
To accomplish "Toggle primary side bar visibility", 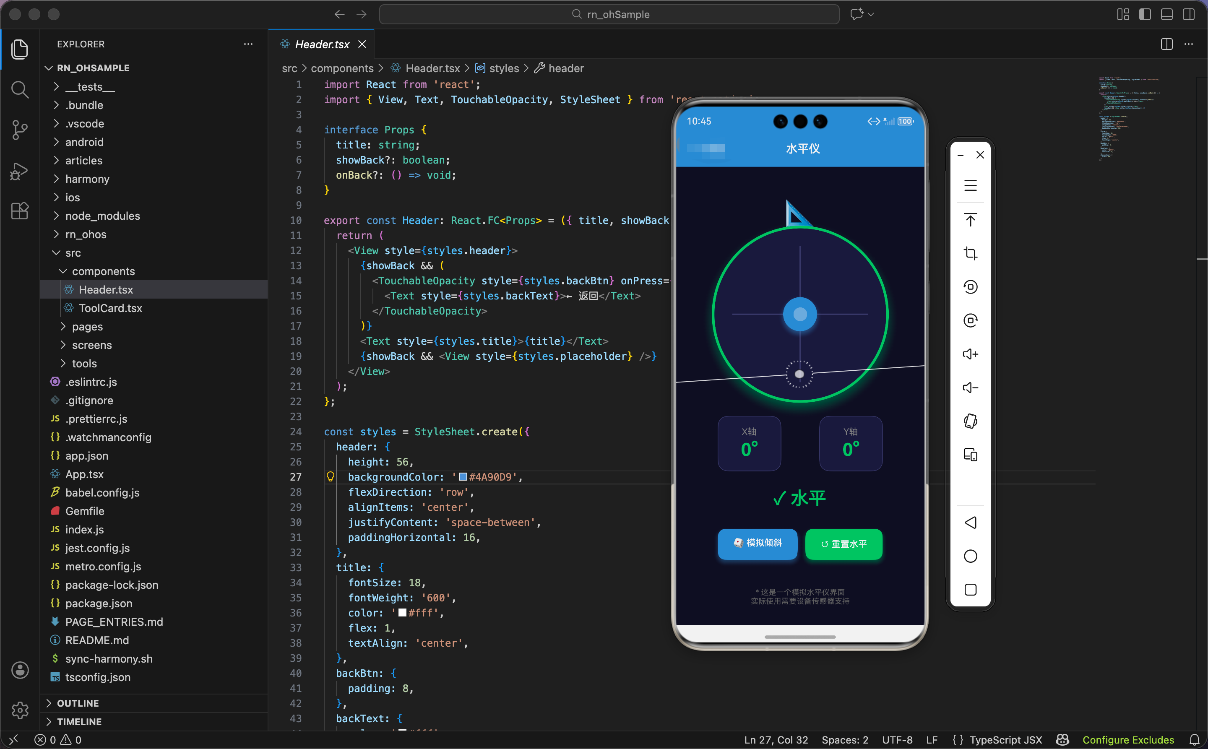I will [x=1145, y=14].
